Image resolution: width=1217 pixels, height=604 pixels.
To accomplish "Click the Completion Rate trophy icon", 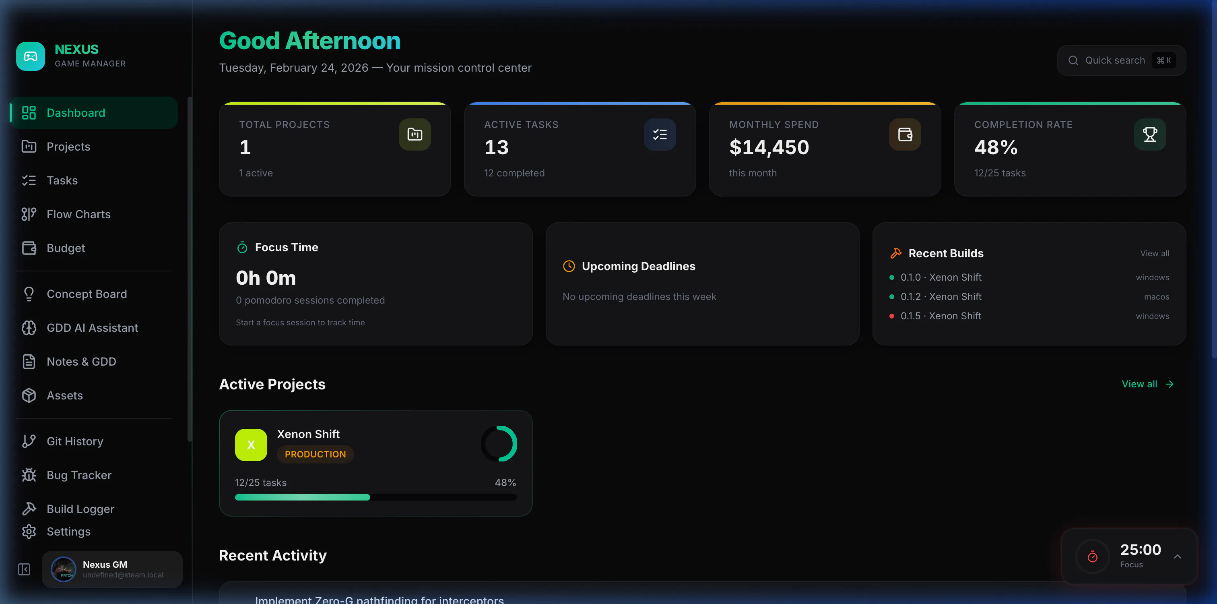I will point(1150,135).
